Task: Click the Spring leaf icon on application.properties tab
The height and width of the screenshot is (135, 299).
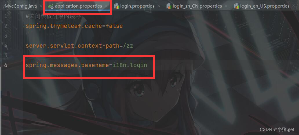Action: click(x=51, y=6)
